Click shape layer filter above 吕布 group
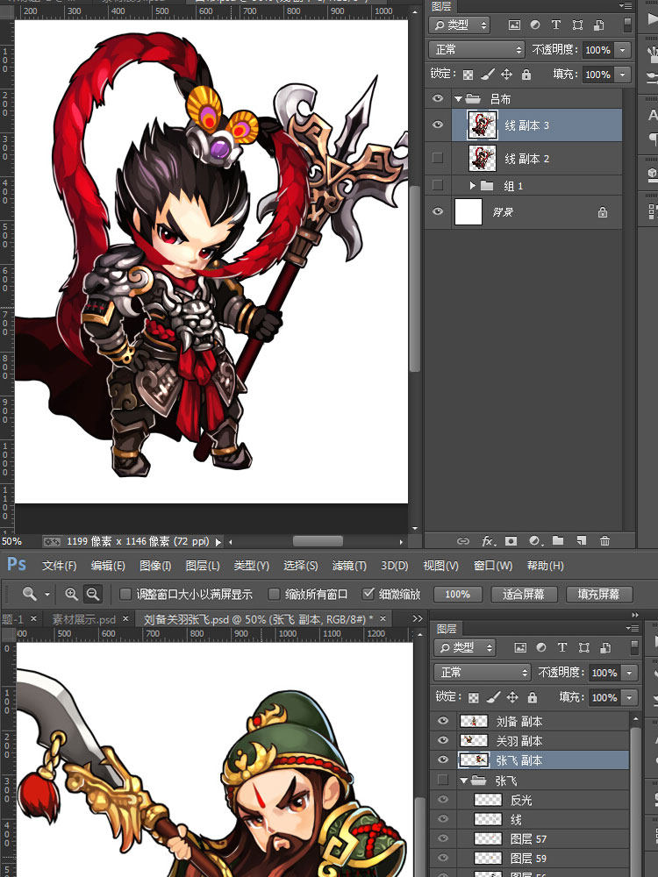Image resolution: width=658 pixels, height=877 pixels. pyautogui.click(x=577, y=25)
